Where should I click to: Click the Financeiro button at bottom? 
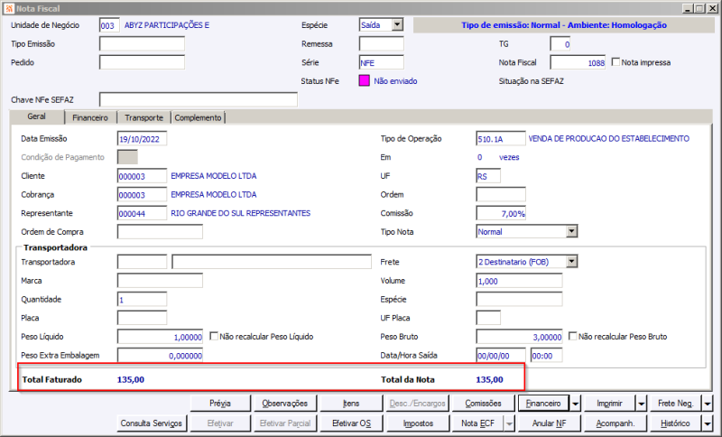(543, 404)
